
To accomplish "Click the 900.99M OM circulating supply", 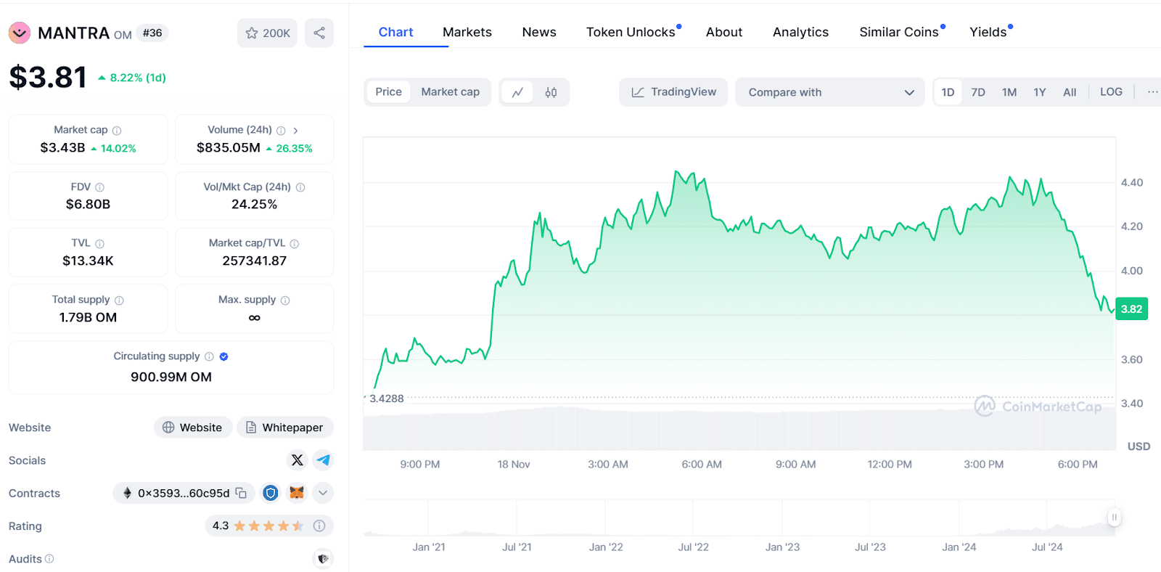I will point(171,377).
